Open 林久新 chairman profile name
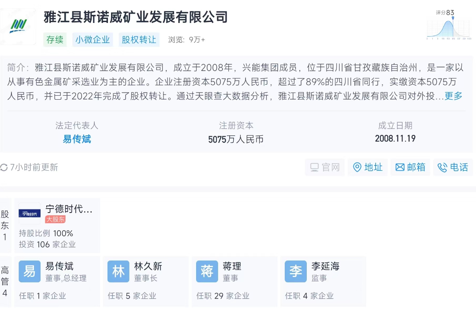Viewport: 476px width, 314px height. (x=148, y=266)
